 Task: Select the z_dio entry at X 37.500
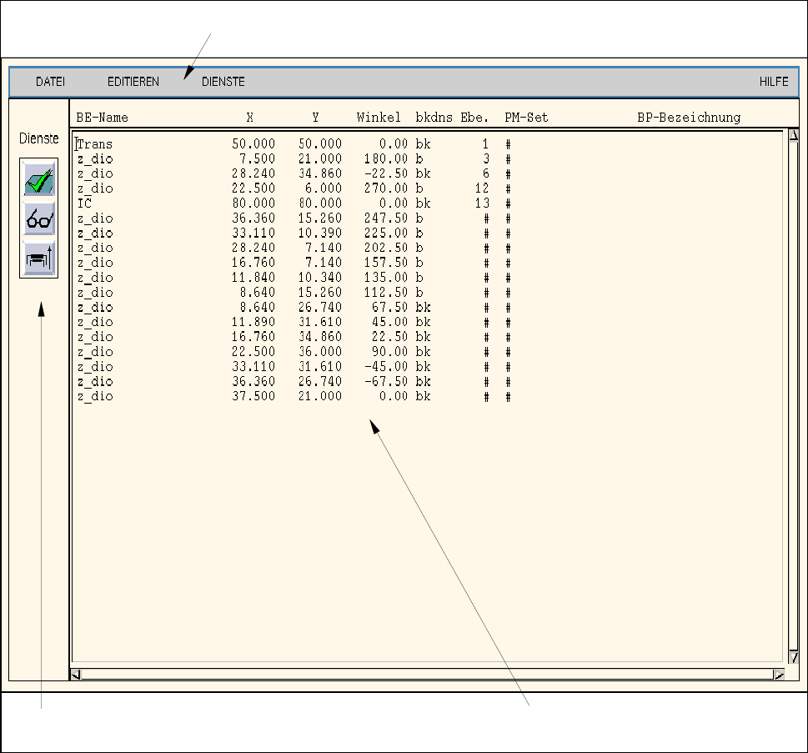(95, 397)
